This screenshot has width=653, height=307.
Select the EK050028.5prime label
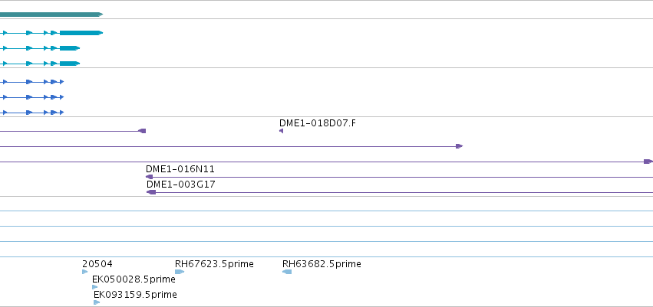pos(134,279)
